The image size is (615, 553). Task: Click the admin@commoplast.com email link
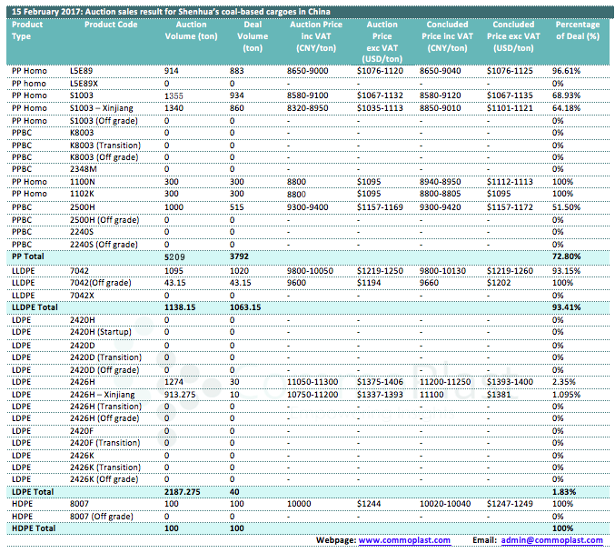[552, 540]
